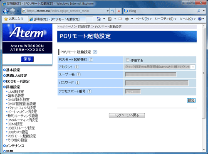
Task: Click the address bar URL field
Action: pyautogui.click(x=64, y=11)
